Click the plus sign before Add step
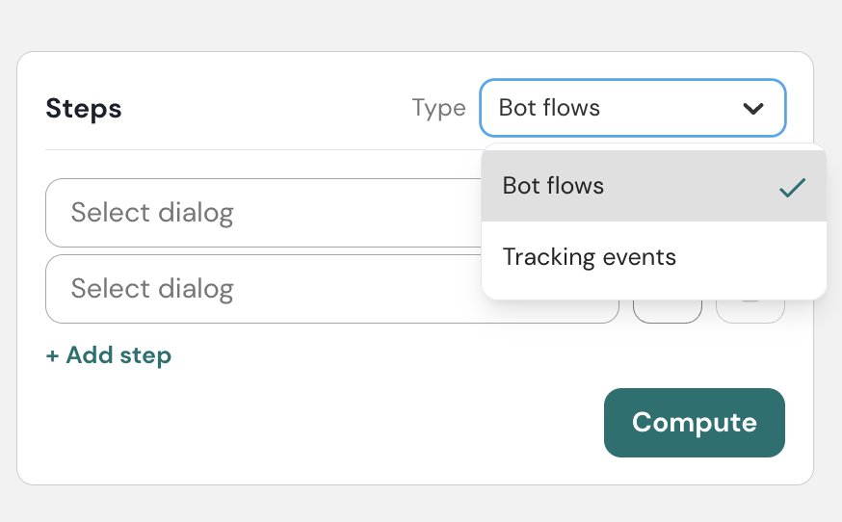The height and width of the screenshot is (522, 842). click(x=52, y=355)
